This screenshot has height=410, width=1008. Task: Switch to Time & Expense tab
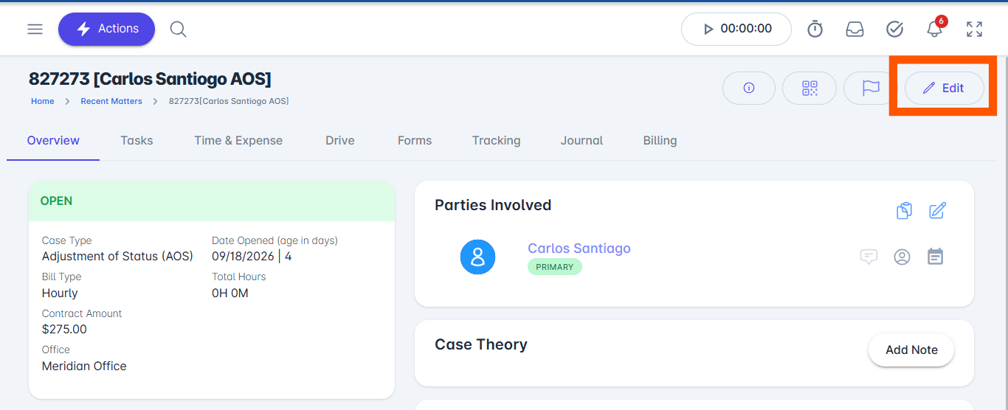(x=238, y=140)
